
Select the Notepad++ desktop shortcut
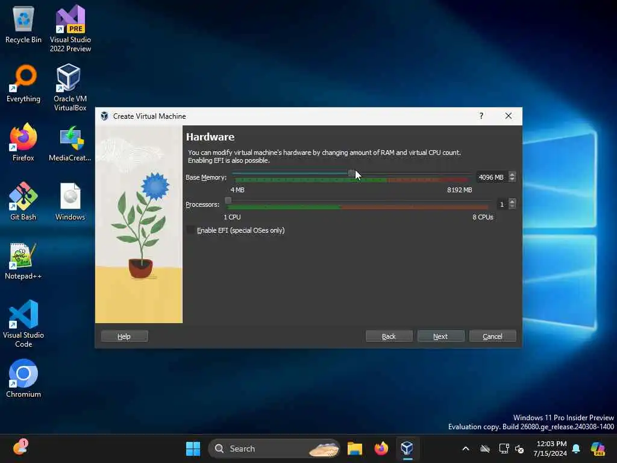tap(23, 260)
